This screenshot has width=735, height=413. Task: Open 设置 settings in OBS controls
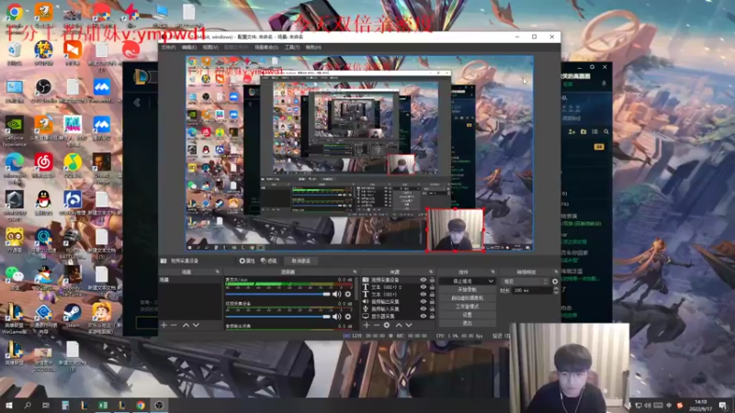(468, 315)
